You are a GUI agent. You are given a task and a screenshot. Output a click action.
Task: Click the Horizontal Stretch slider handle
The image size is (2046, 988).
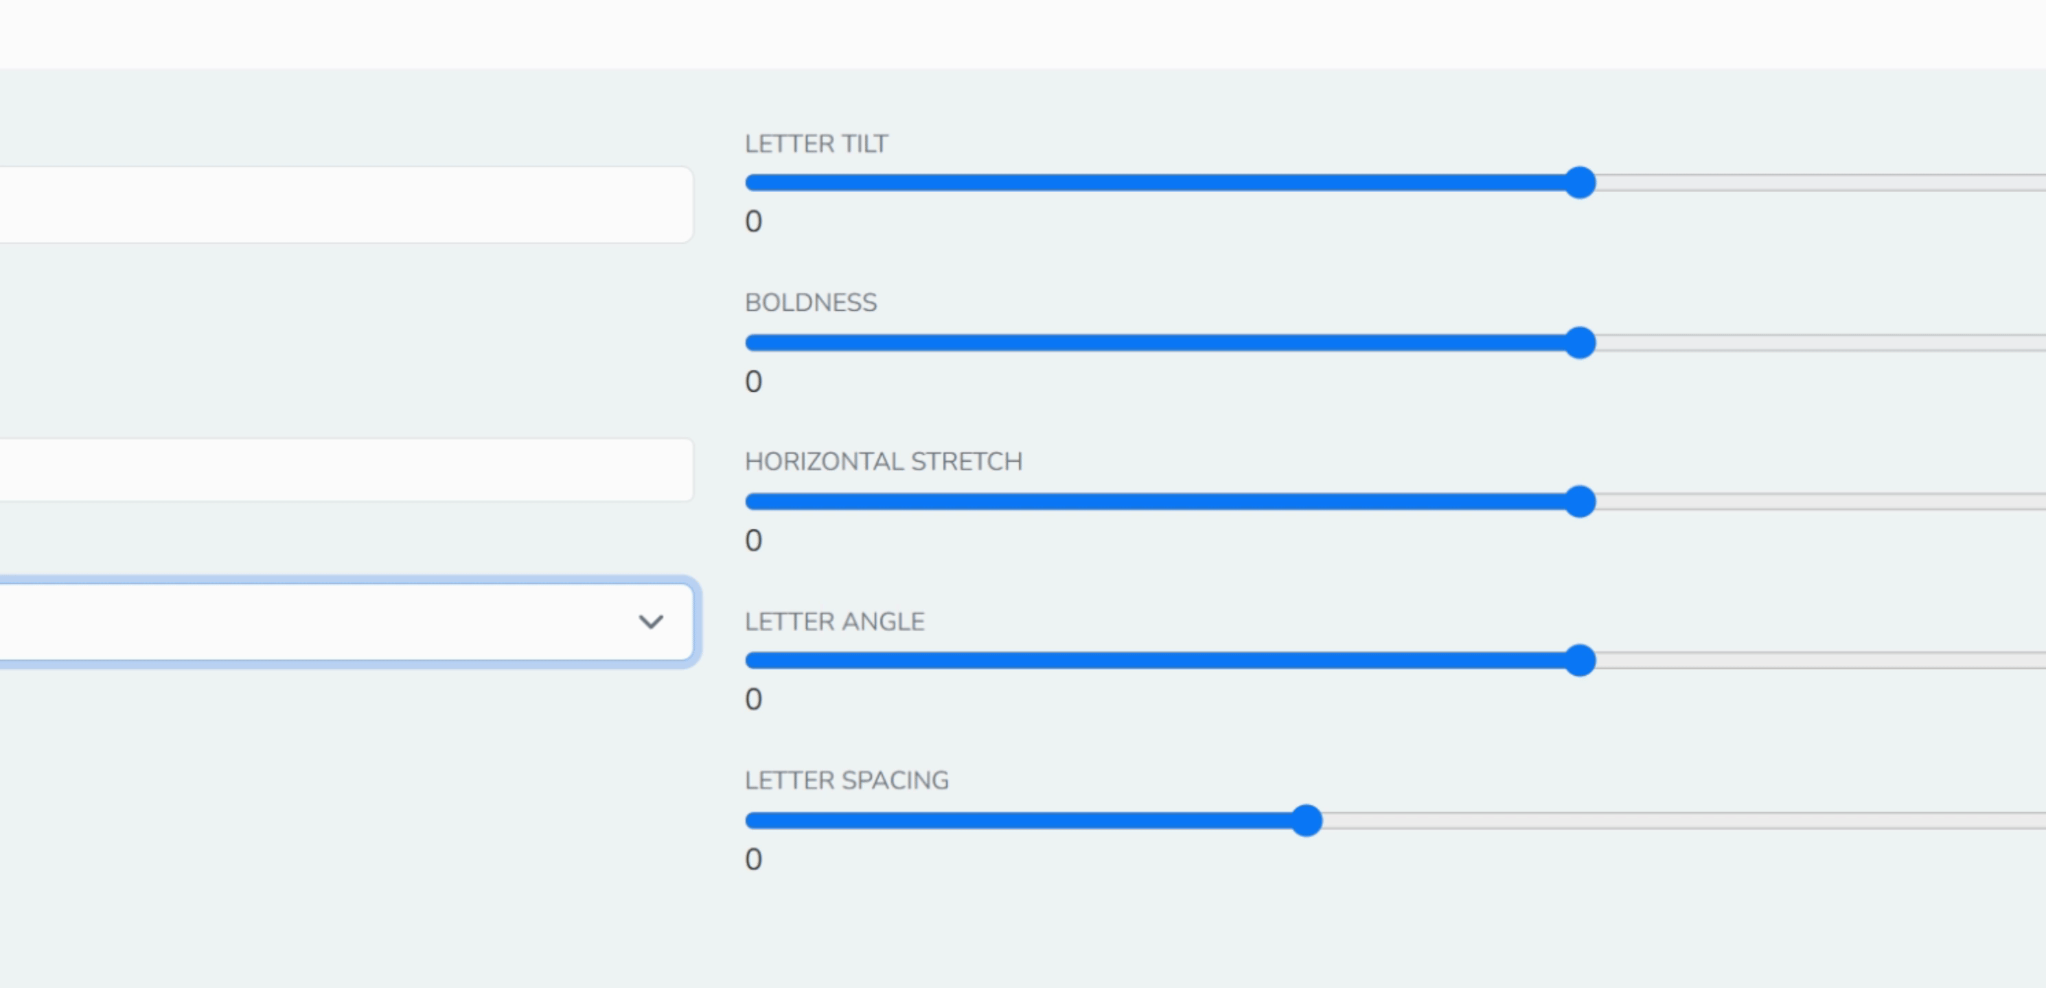coord(1580,502)
